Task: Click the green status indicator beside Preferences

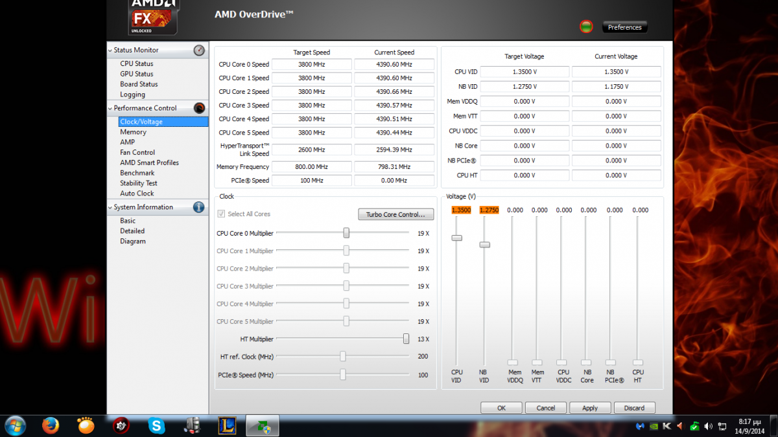Action: (x=586, y=27)
